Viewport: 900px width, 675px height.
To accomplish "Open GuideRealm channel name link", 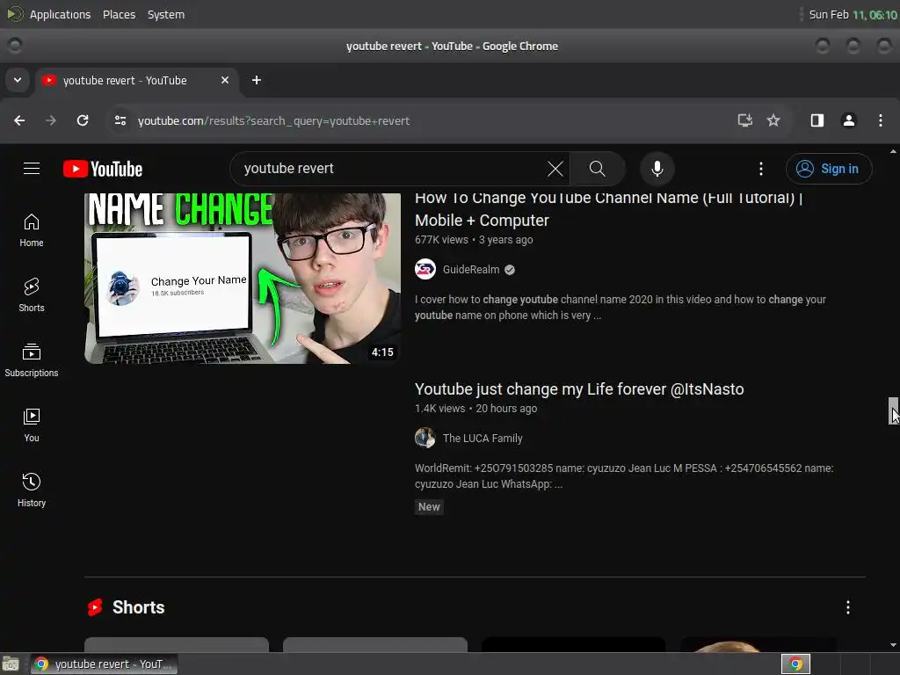I will tap(471, 269).
